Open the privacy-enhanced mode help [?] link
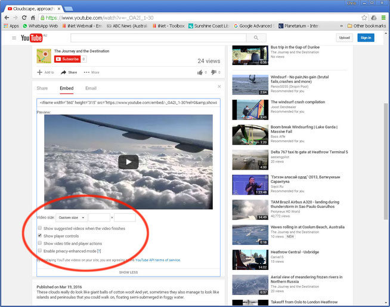This screenshot has height=307, width=390. coord(99,251)
